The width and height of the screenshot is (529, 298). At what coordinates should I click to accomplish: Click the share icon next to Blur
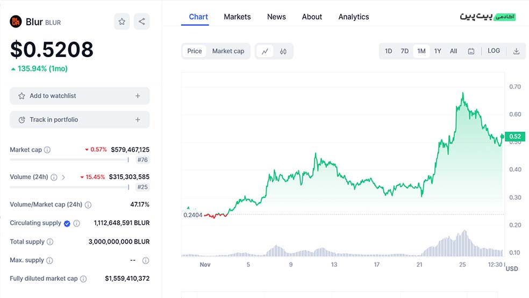coord(141,22)
